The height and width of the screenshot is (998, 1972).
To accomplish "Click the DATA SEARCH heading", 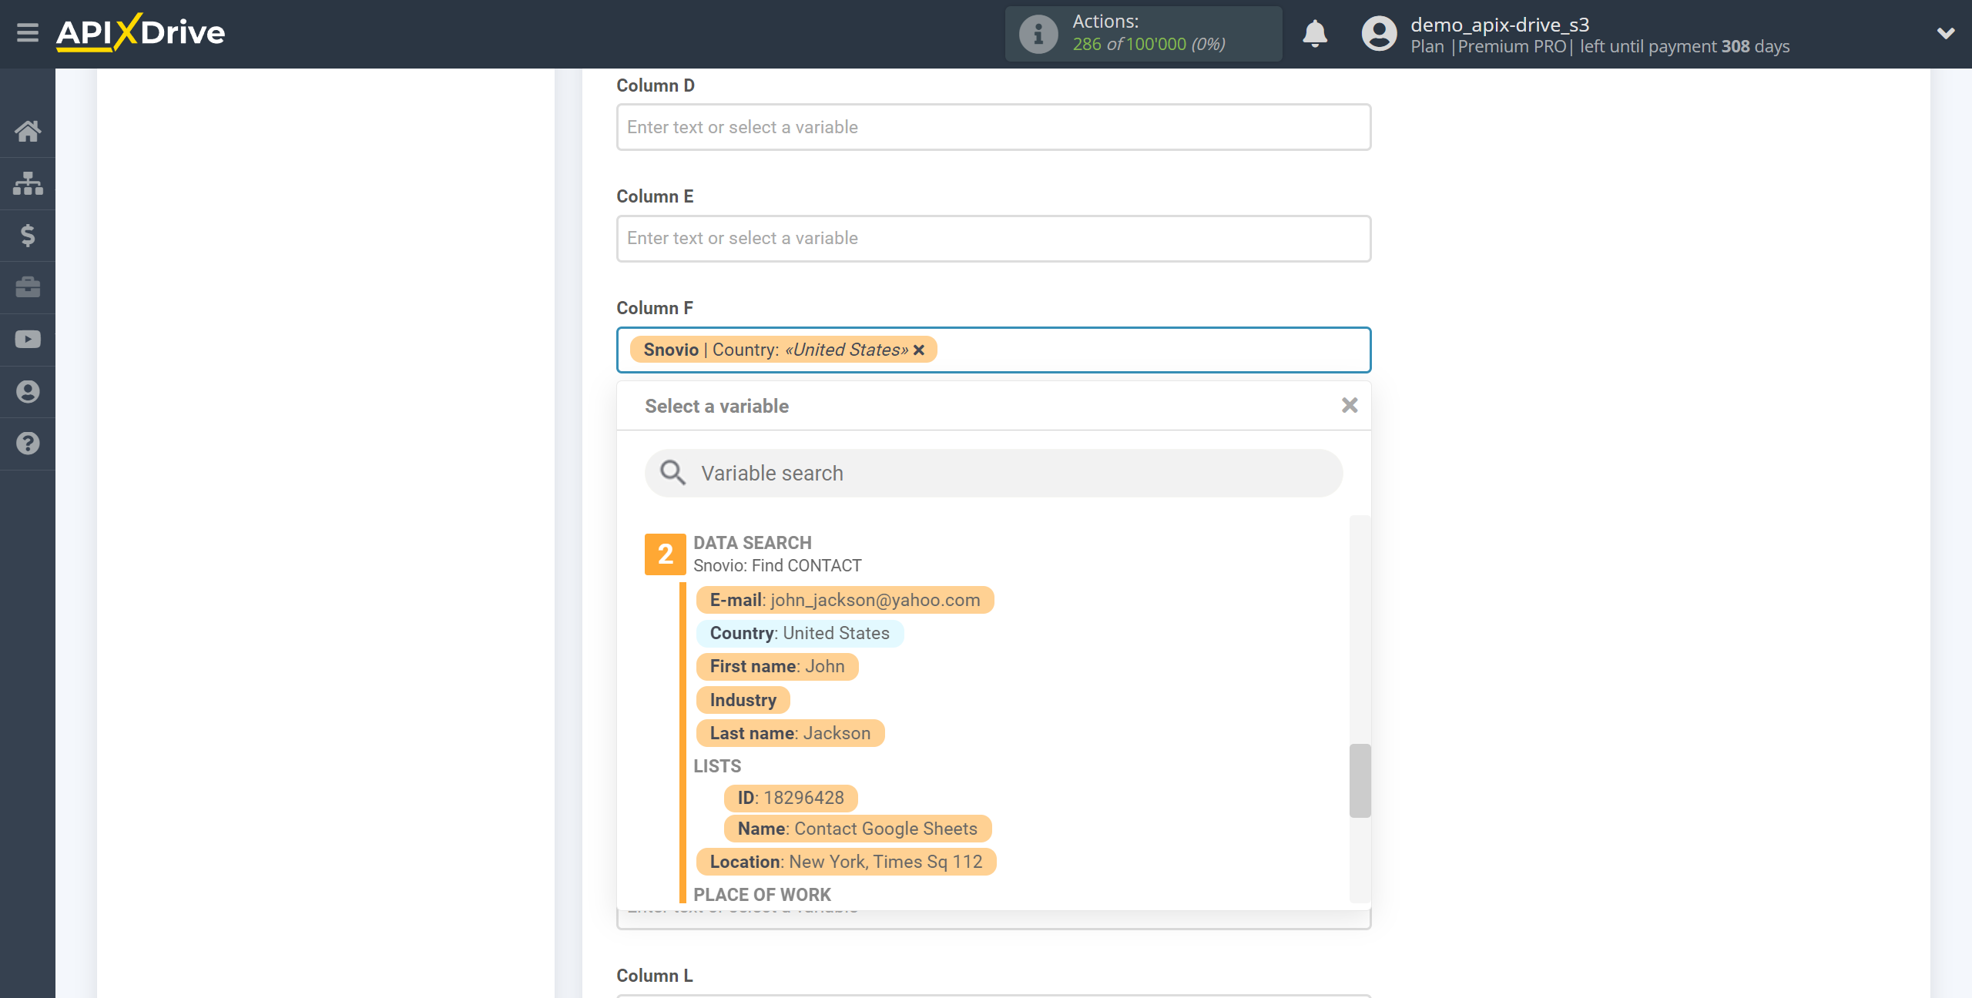I will [753, 543].
